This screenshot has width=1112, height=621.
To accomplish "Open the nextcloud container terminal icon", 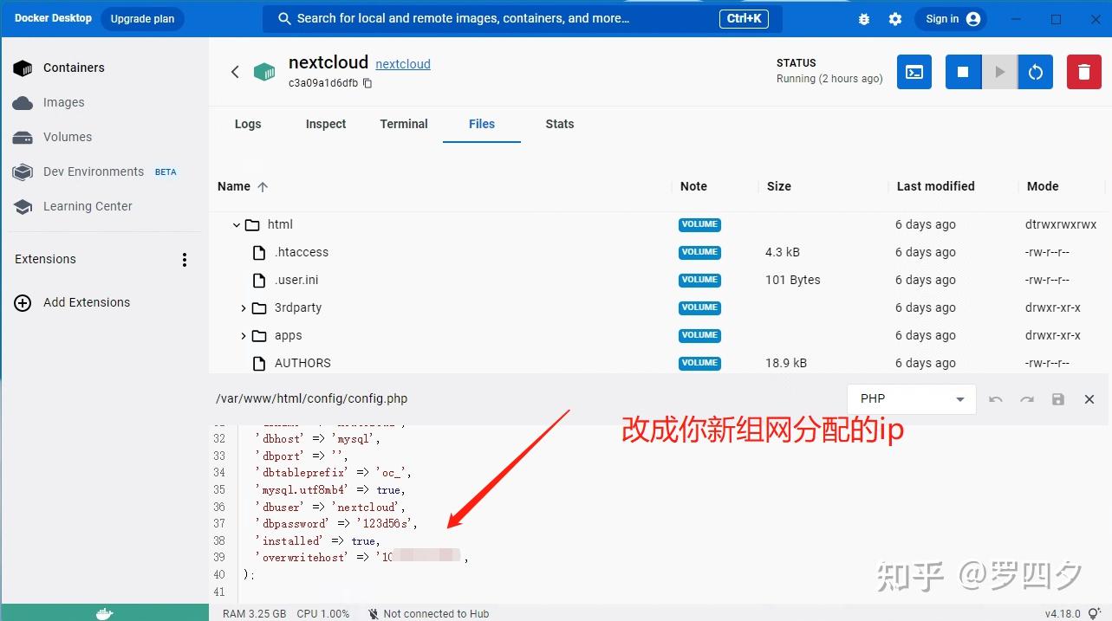I will tap(914, 72).
